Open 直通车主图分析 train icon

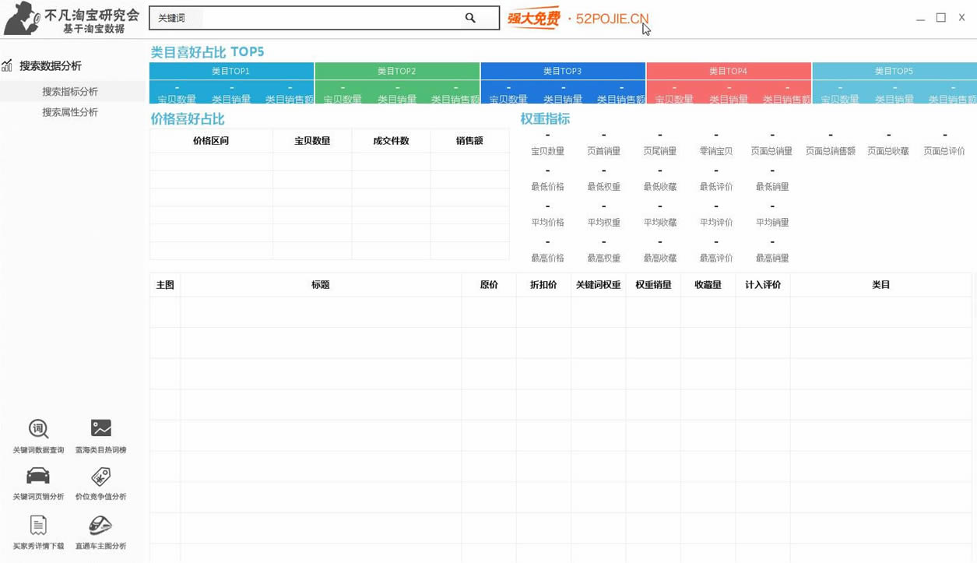click(x=100, y=526)
